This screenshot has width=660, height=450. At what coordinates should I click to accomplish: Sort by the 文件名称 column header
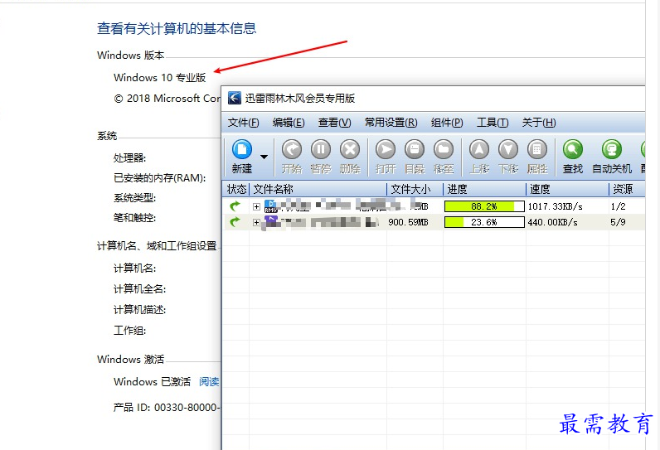[x=318, y=189]
